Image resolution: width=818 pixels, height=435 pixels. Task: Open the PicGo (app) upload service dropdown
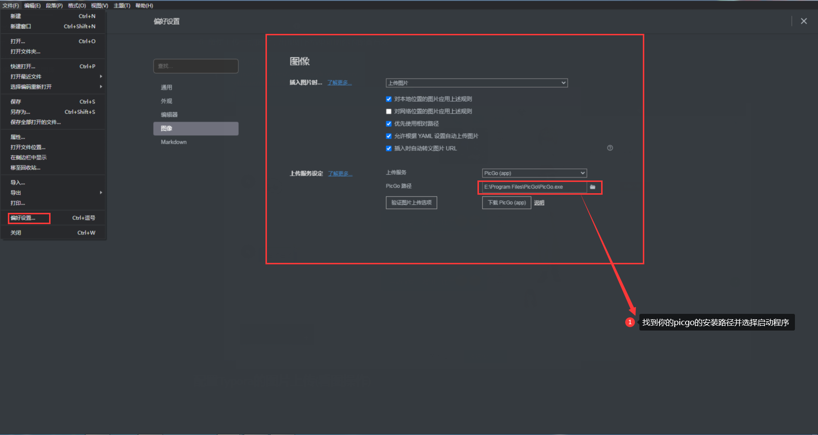(x=534, y=173)
